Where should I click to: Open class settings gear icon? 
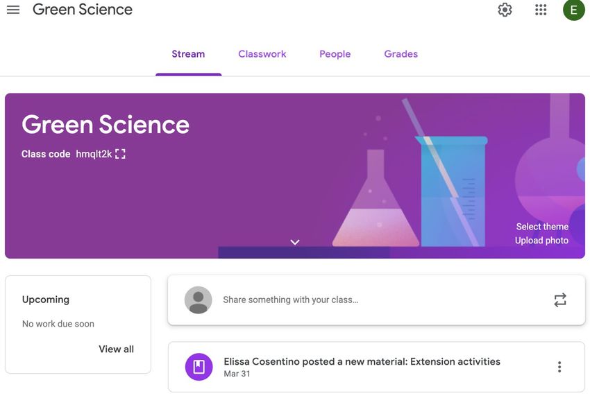click(505, 10)
